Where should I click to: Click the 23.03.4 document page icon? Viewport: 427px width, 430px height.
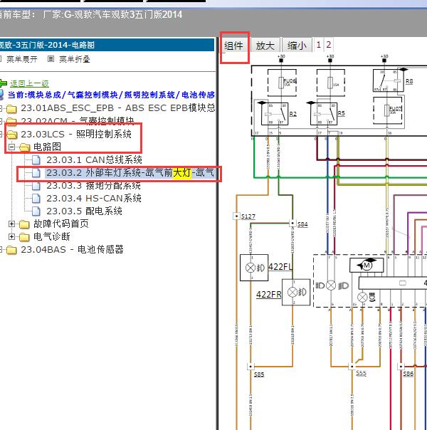coord(36,199)
